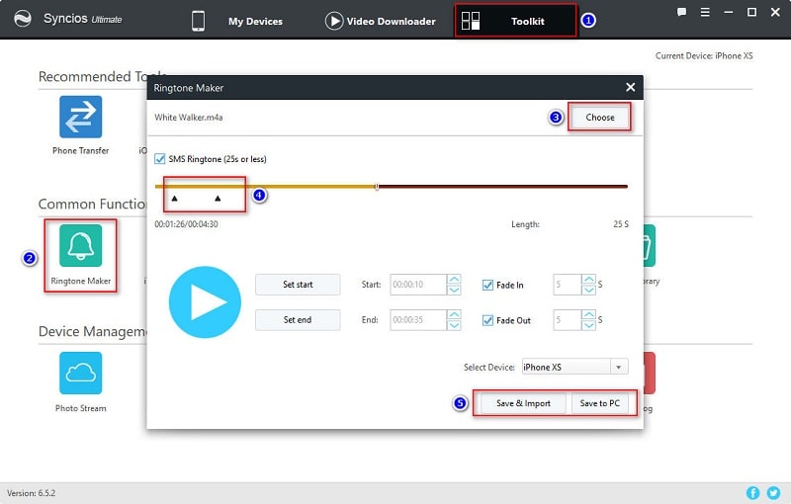The image size is (791, 504).
Task: Decrease the End time stepper
Action: 454,325
